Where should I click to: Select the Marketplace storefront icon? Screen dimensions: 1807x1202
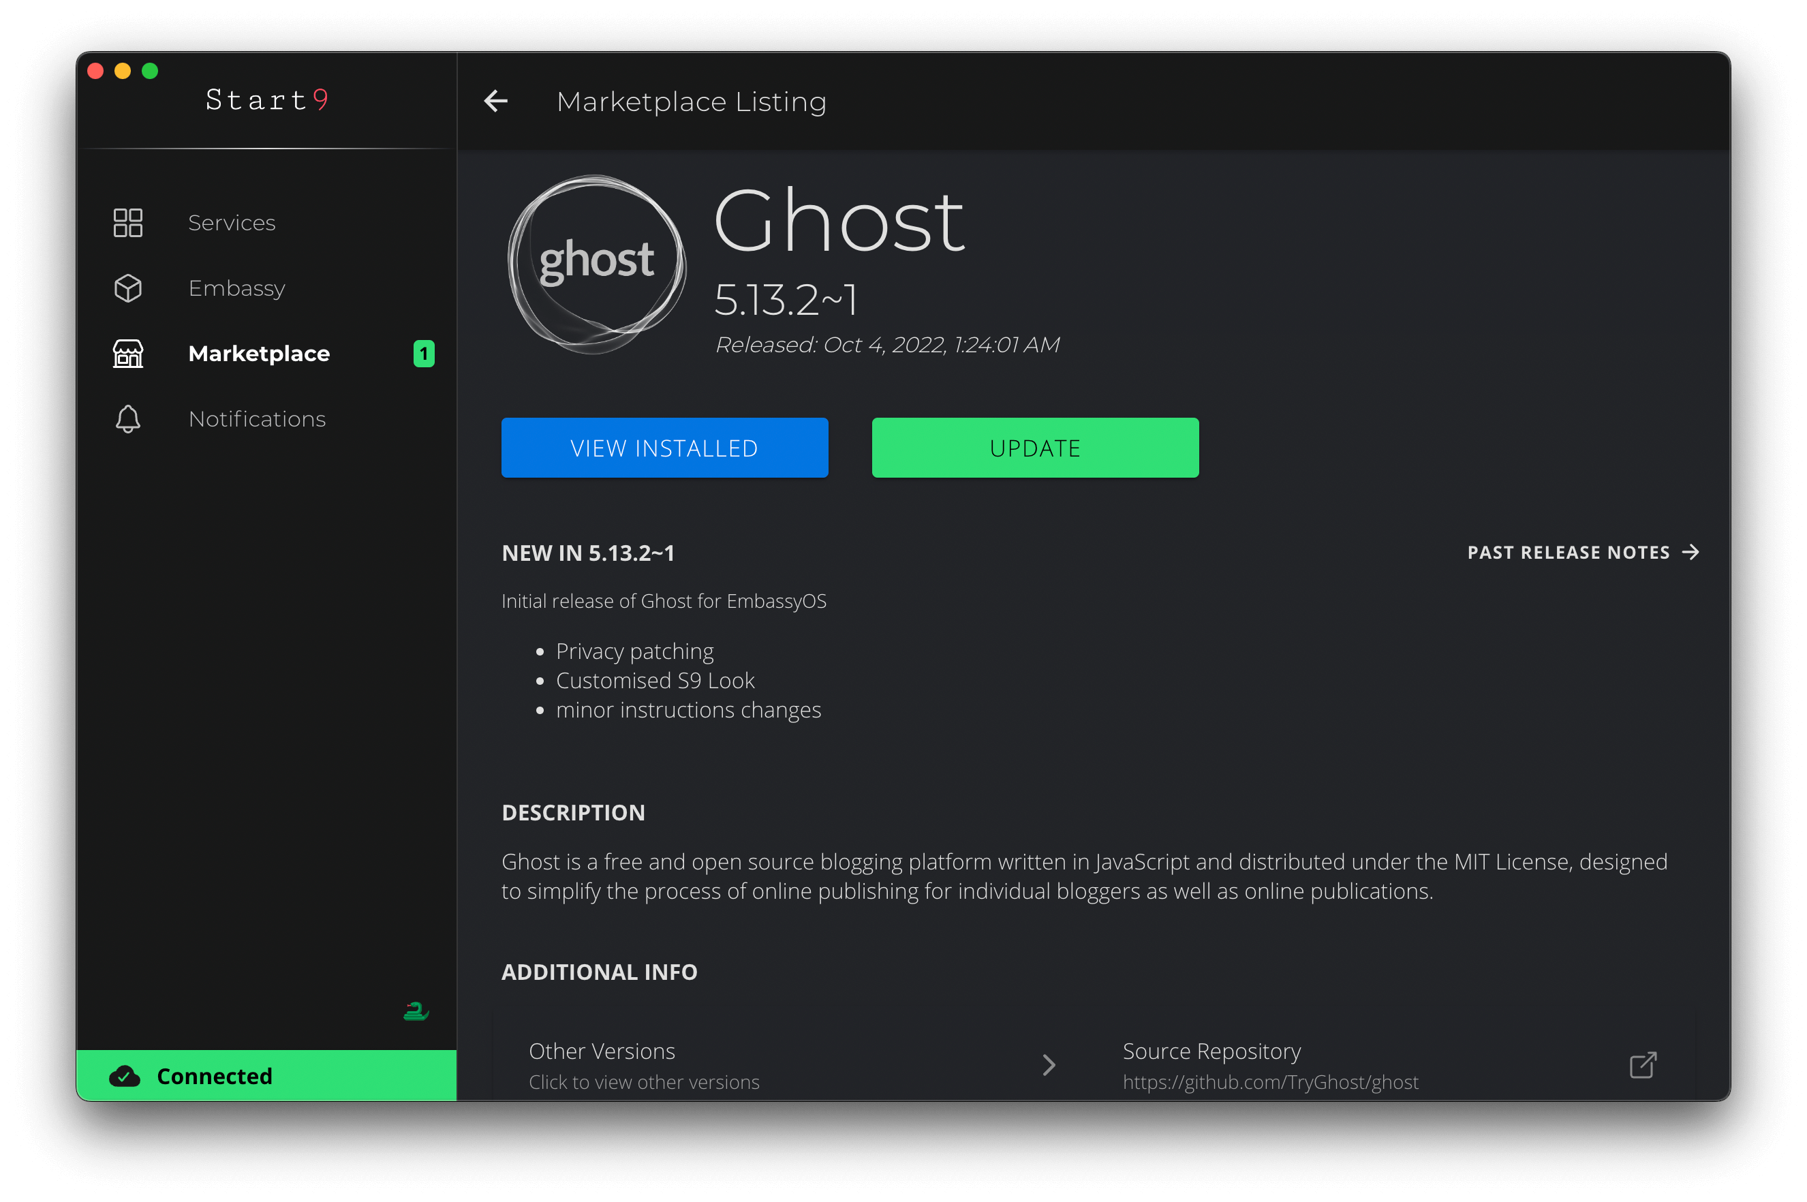coord(127,354)
